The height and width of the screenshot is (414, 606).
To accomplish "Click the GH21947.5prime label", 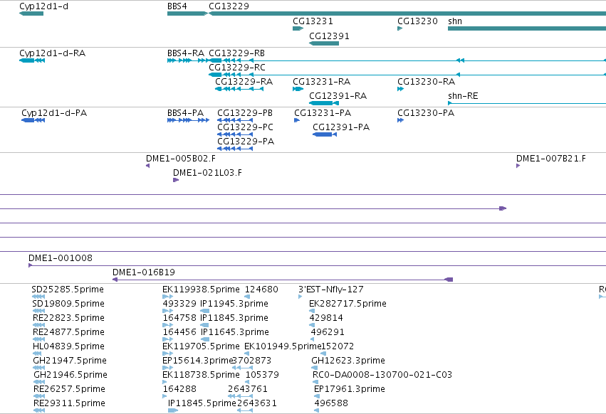I will point(70,361).
